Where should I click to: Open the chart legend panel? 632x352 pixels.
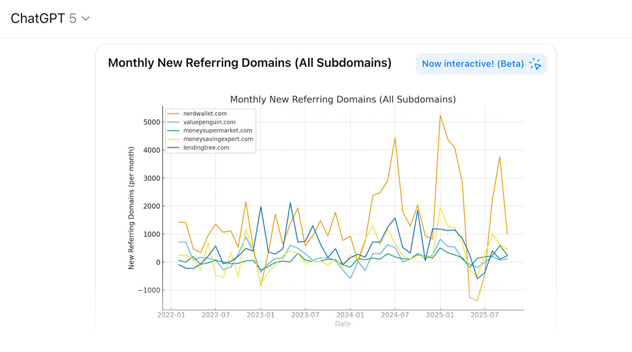point(211,130)
